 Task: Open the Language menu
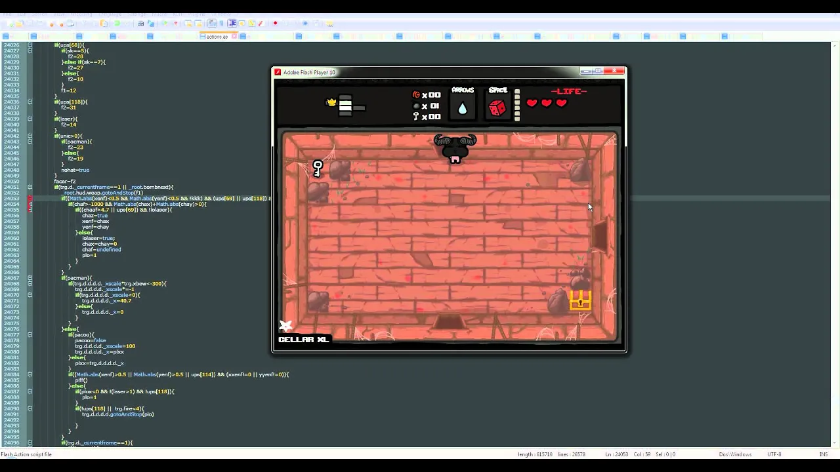(x=110, y=14)
